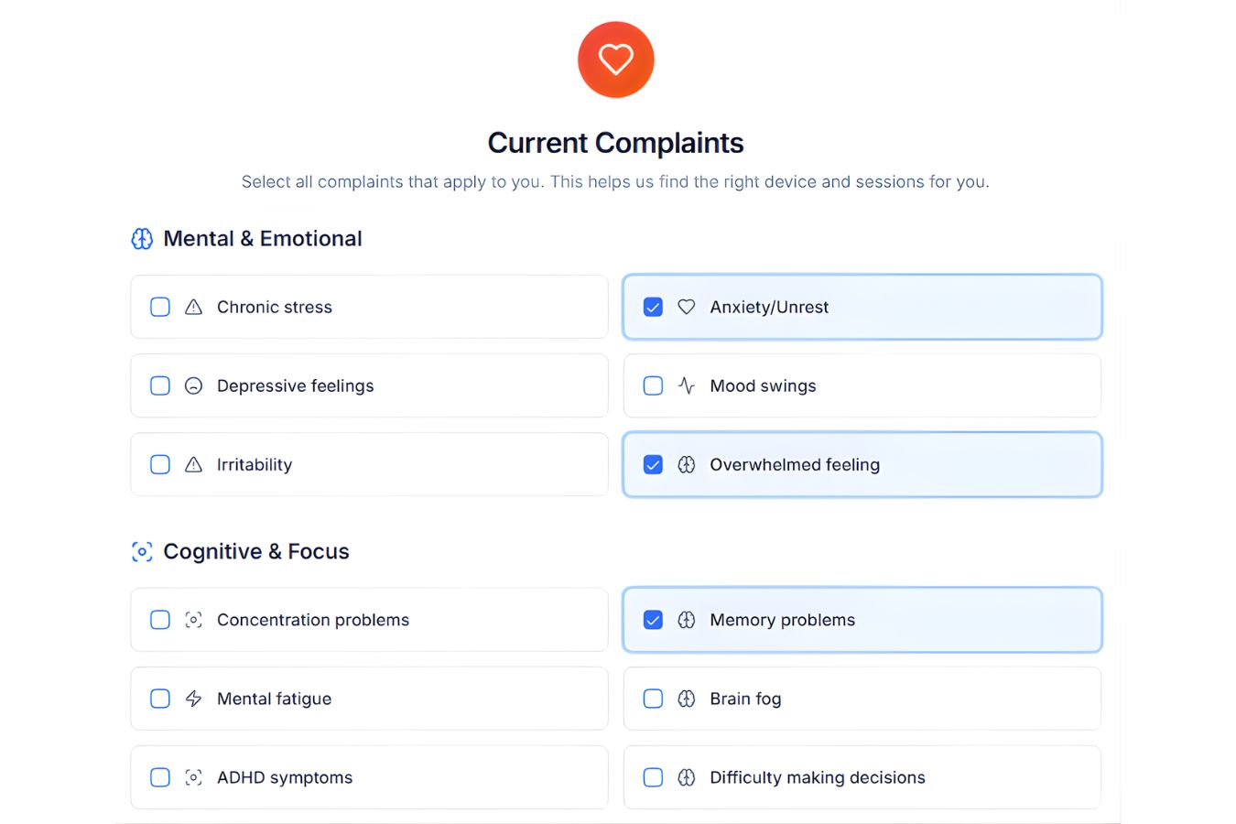Image resolution: width=1236 pixels, height=824 pixels.
Task: Click the target icon for ADHD symptoms
Action: (x=193, y=778)
